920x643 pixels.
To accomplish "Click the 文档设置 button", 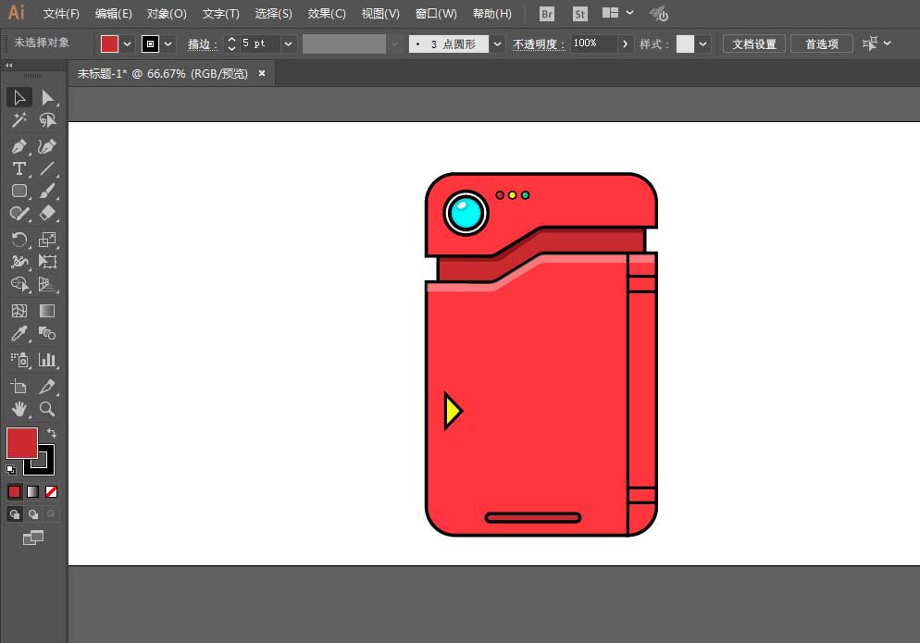I will tap(754, 44).
